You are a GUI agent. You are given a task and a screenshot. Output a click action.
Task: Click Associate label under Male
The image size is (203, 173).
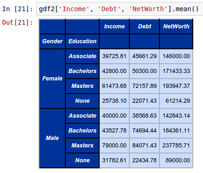[x=82, y=116]
